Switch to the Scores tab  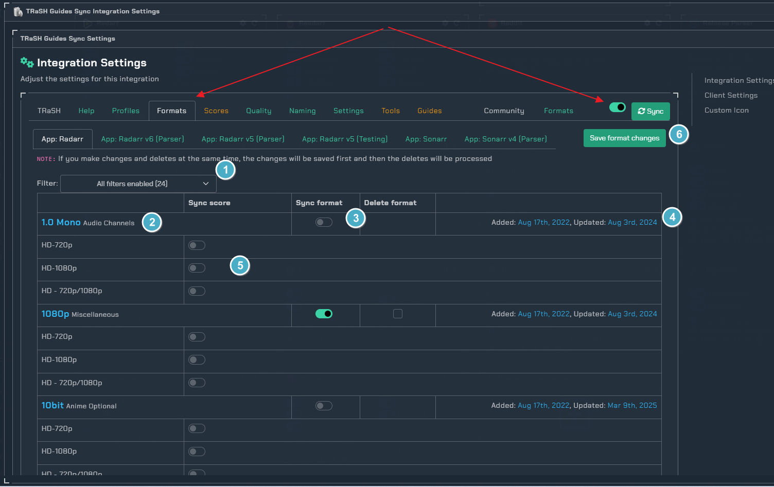(216, 111)
